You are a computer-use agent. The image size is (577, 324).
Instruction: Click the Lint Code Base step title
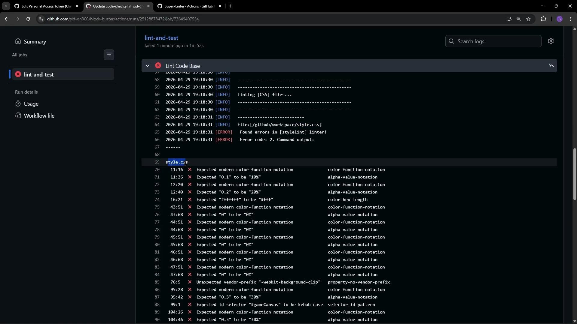pyautogui.click(x=183, y=66)
